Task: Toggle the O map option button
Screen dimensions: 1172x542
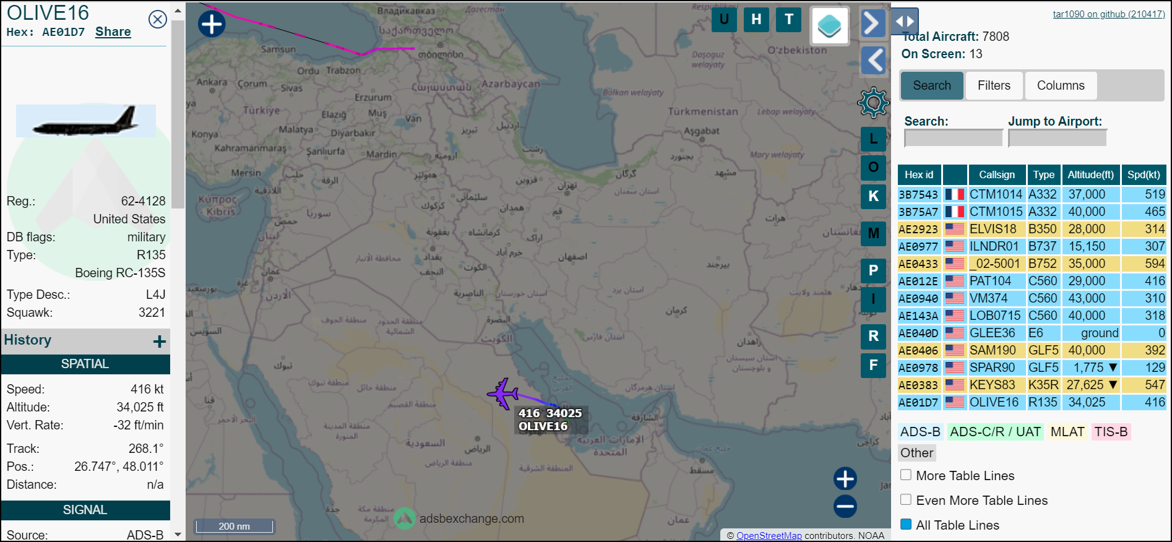Action: point(873,167)
